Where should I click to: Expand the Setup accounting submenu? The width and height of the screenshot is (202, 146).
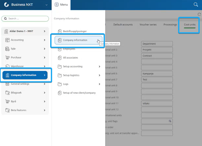[99, 66]
